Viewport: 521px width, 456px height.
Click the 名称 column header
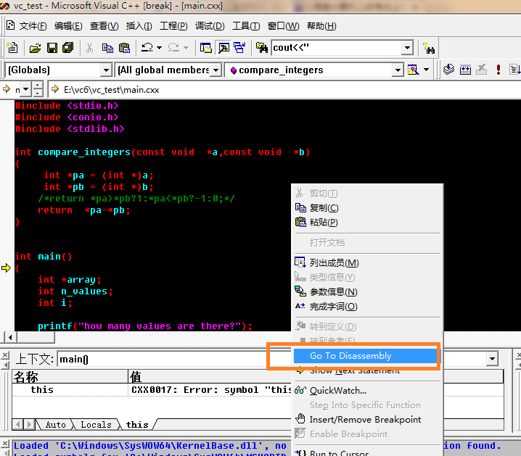tap(70, 377)
